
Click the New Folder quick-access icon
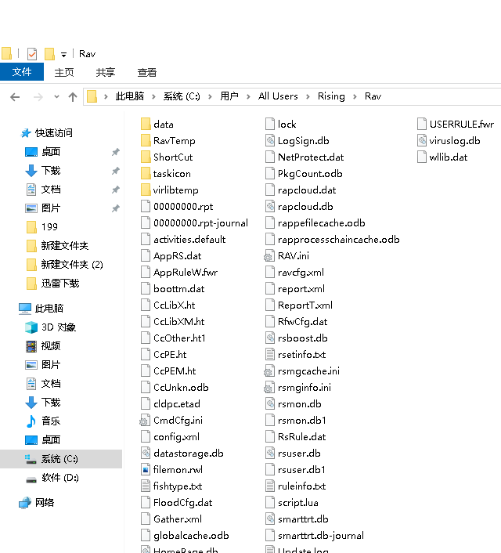point(49,54)
